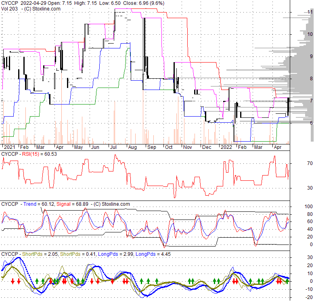Click the 'Jun' label on time axis

pyautogui.click(x=95, y=147)
